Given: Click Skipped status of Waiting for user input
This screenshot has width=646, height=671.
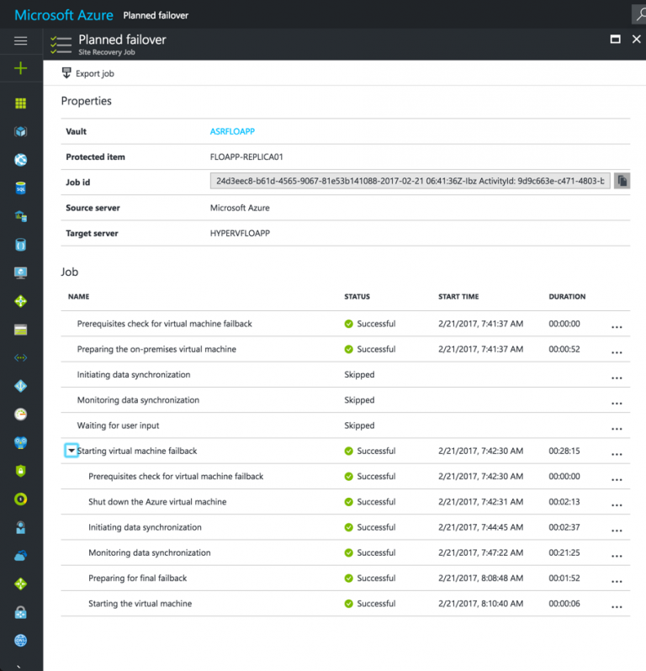Looking at the screenshot, I should click(359, 425).
